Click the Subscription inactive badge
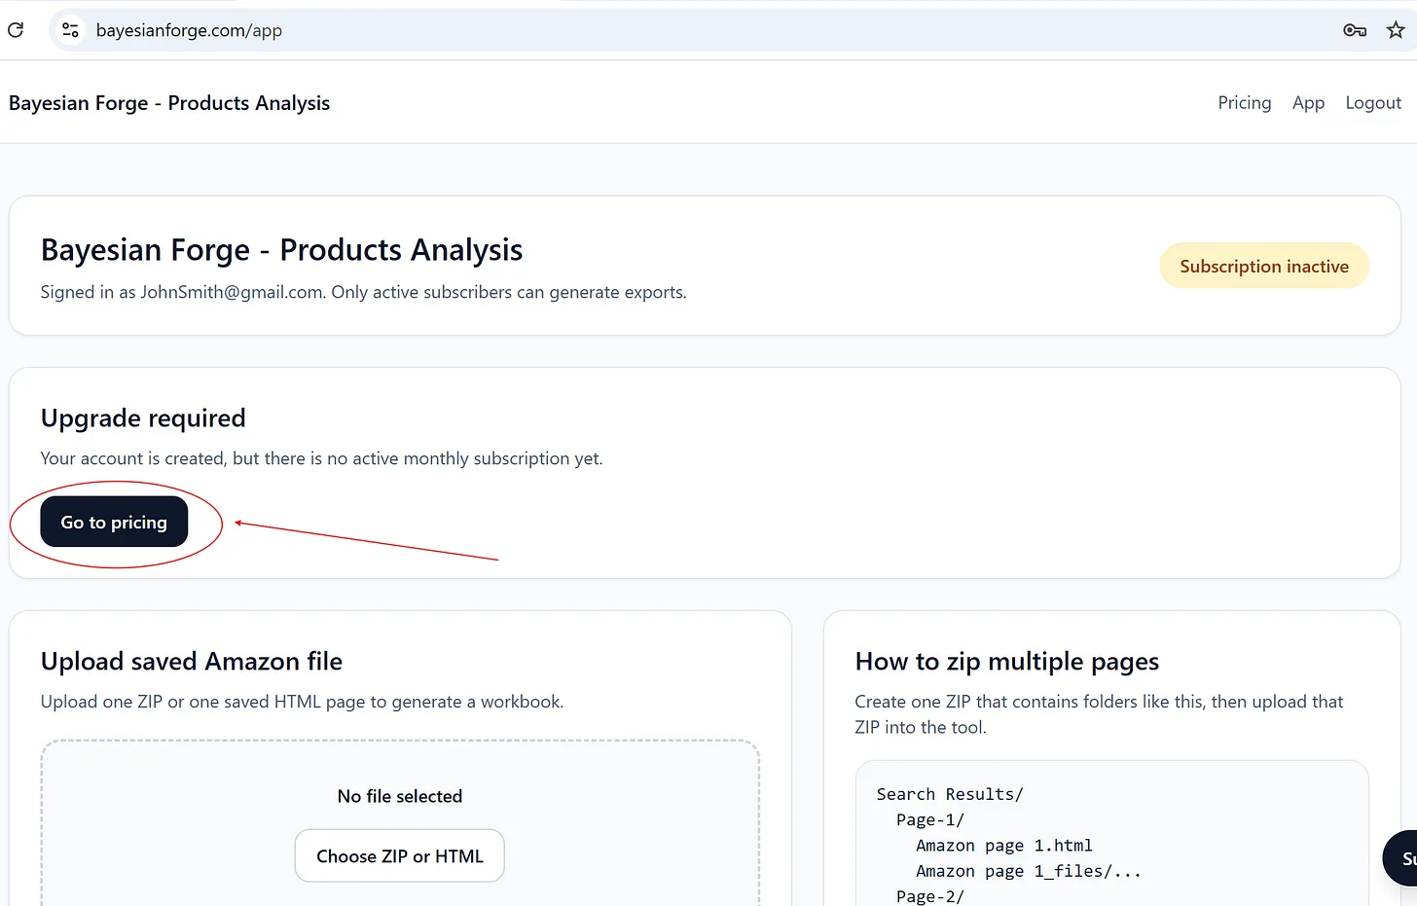Screen dimensions: 1417x906 (1263, 266)
